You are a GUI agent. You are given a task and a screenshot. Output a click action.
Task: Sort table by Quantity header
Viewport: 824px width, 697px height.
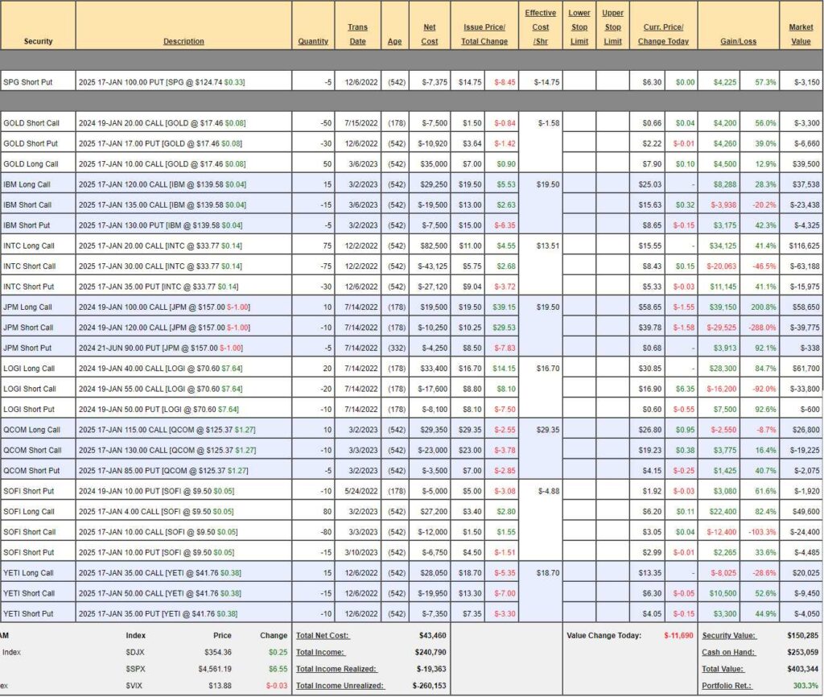click(x=313, y=41)
